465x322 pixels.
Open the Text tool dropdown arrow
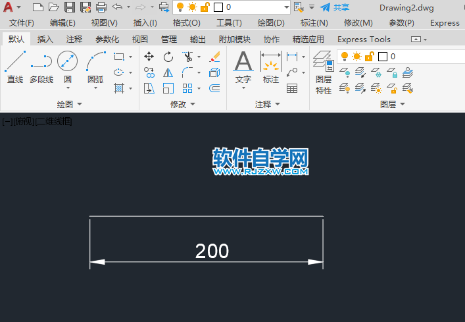pos(243,88)
